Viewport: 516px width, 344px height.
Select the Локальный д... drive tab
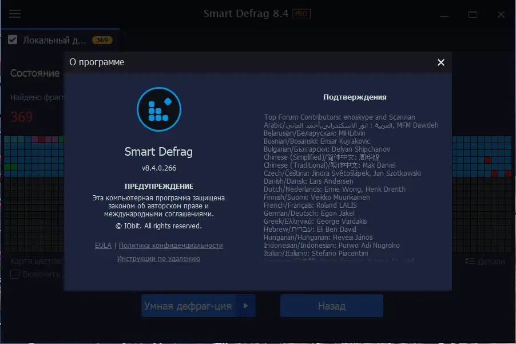(x=60, y=40)
